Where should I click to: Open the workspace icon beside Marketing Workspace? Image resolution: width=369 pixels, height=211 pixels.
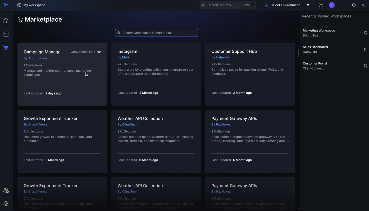coord(366,33)
